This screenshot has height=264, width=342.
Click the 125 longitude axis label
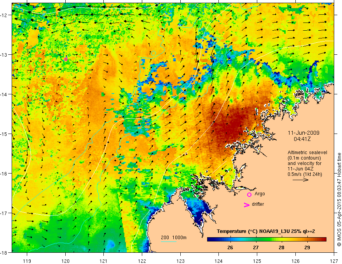(x=257, y=261)
